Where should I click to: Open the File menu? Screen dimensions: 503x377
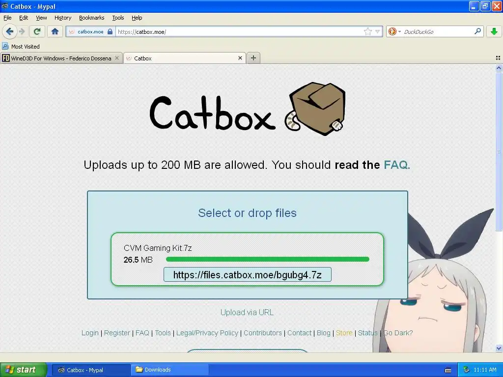[x=7, y=18]
